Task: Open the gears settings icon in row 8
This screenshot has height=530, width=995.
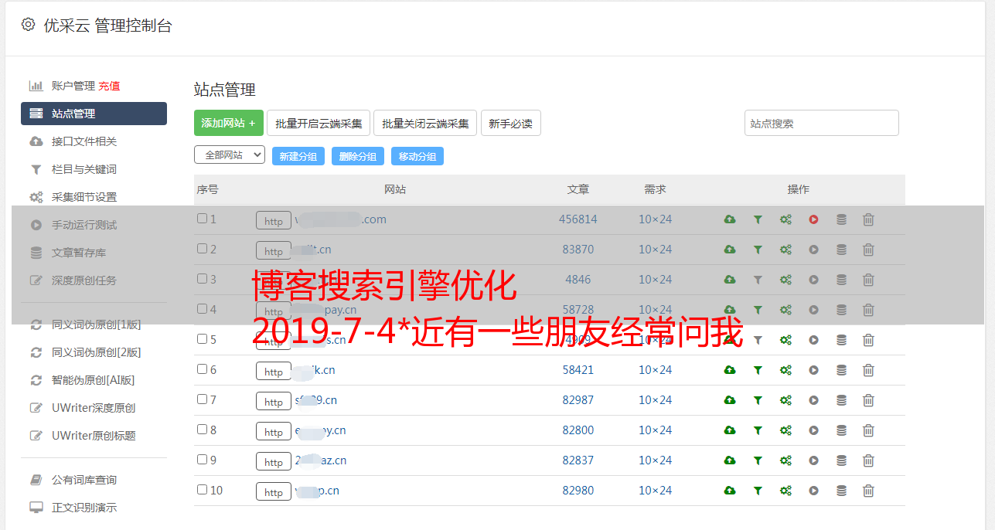Action: point(785,430)
